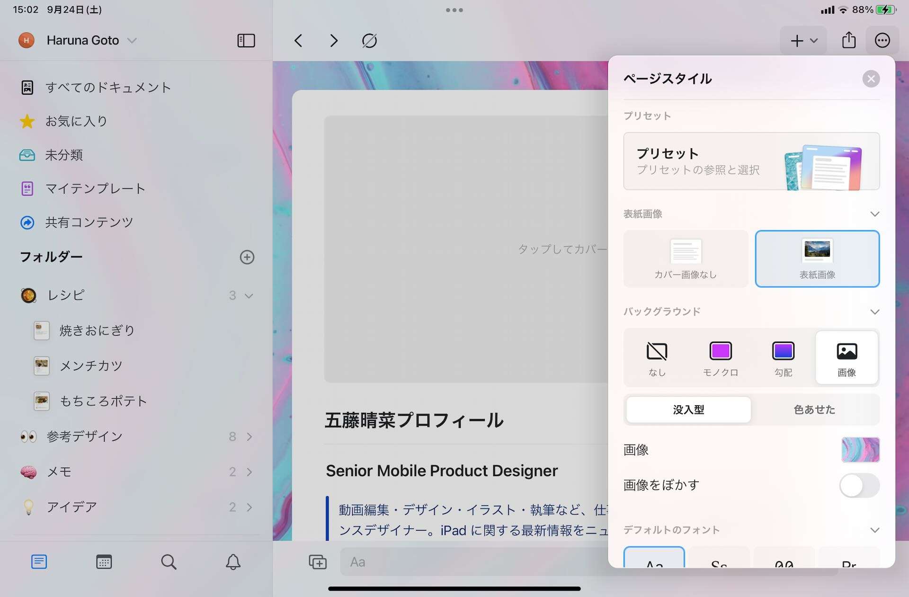Screen dimensions: 909x597
Task: Collapse the バックグラウンド section chevron
Action: [x=874, y=312]
